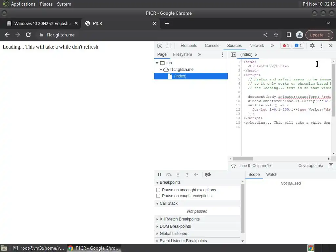This screenshot has height=252, width=336.
Task: Switch to the Elements tab
Action: click(189, 45)
